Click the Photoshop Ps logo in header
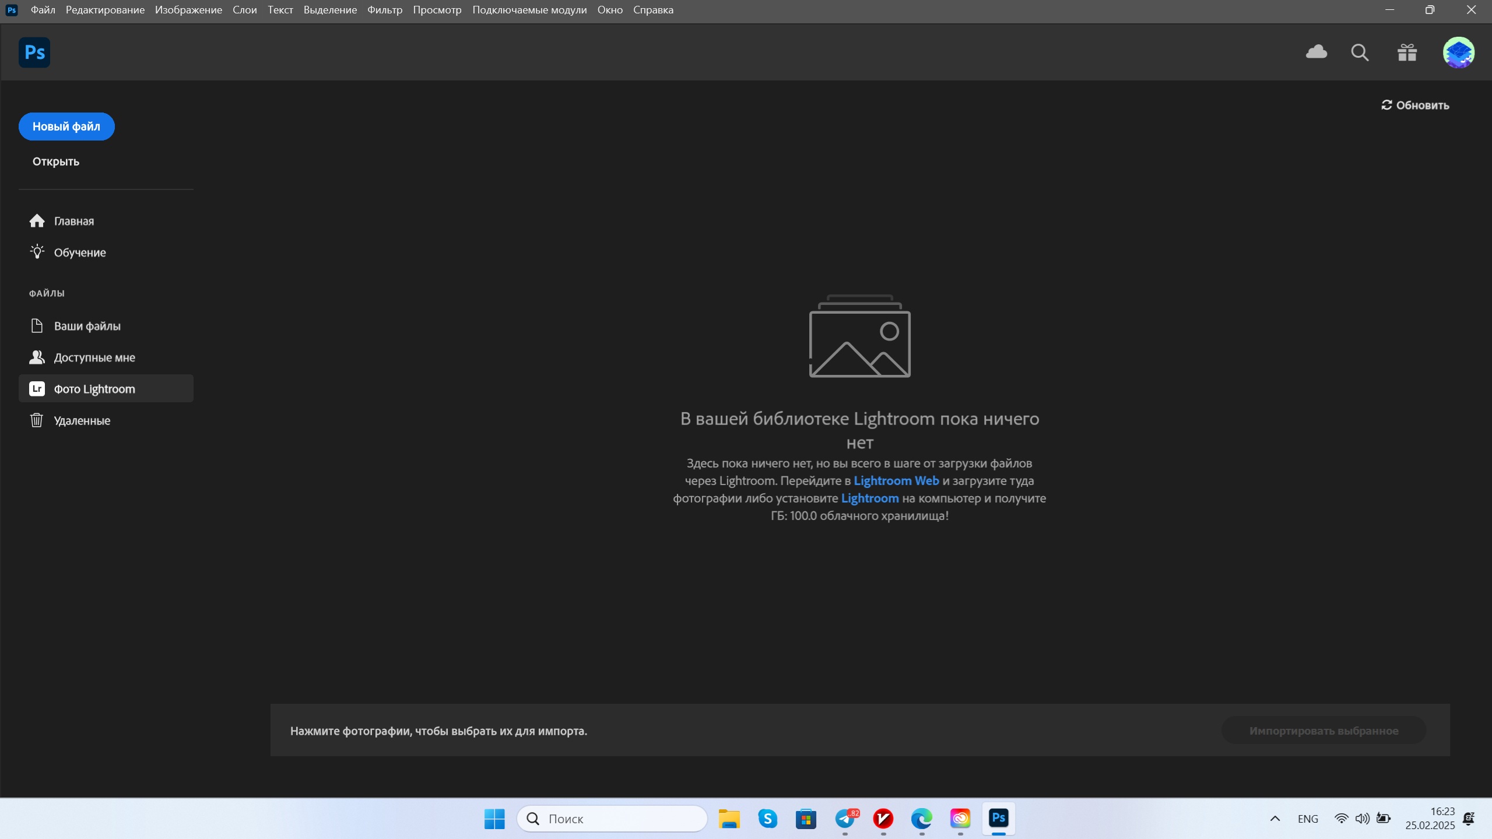Image resolution: width=1492 pixels, height=839 pixels. (x=34, y=52)
